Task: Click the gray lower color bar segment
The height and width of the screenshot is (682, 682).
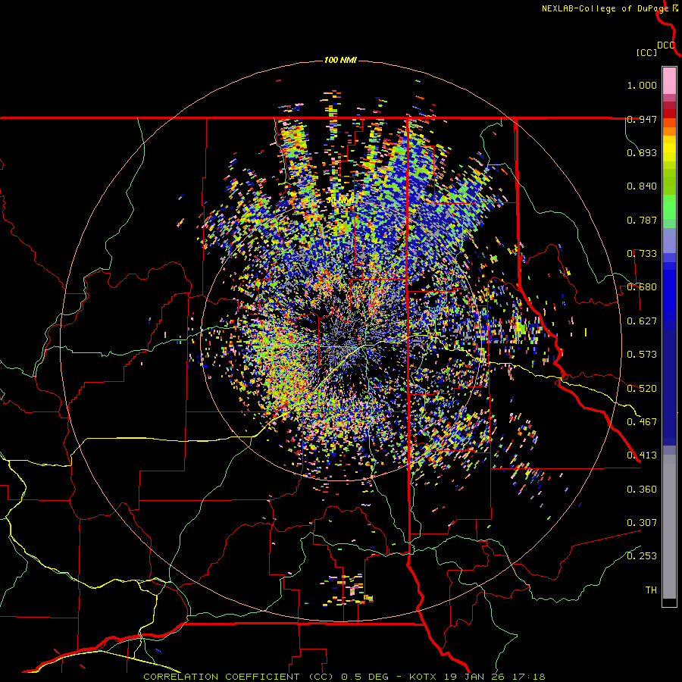Action: (x=669, y=527)
